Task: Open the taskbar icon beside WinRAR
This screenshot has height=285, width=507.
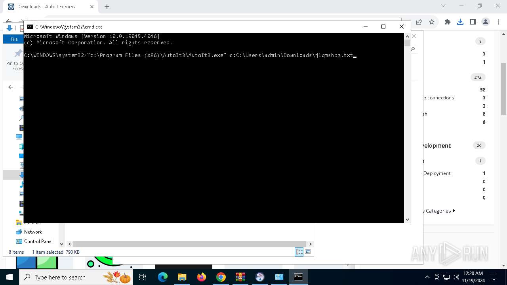Action: pos(259,277)
